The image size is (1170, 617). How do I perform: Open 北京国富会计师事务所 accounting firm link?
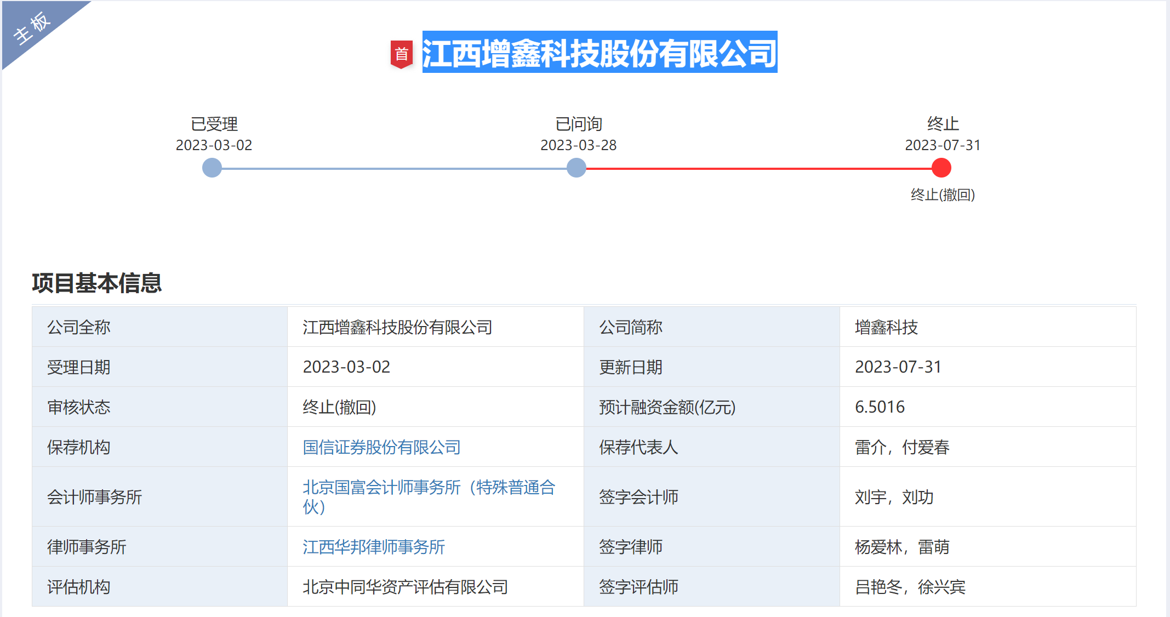[x=429, y=496]
